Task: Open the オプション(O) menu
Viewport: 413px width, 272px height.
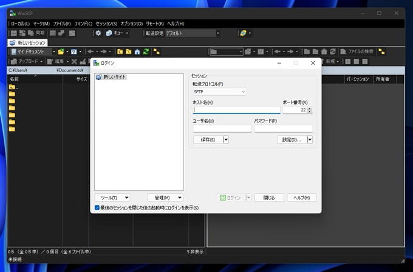Action: coord(131,23)
